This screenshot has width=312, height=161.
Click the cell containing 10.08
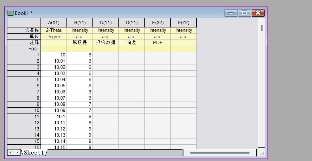point(53,104)
